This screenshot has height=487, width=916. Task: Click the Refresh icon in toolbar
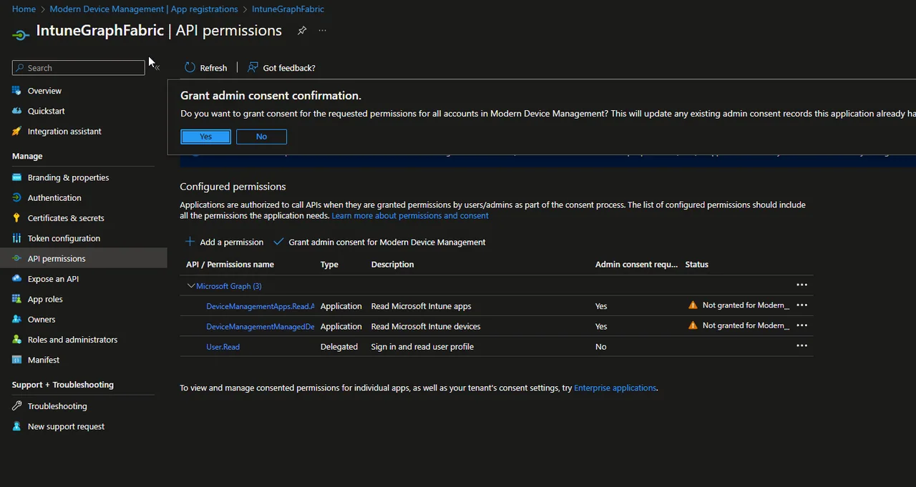click(190, 67)
